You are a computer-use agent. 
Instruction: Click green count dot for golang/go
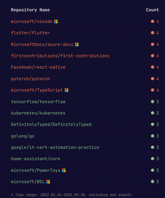153,136
